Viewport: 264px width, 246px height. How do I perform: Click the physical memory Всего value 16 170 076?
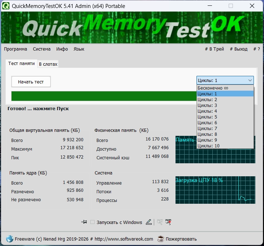click(x=157, y=139)
